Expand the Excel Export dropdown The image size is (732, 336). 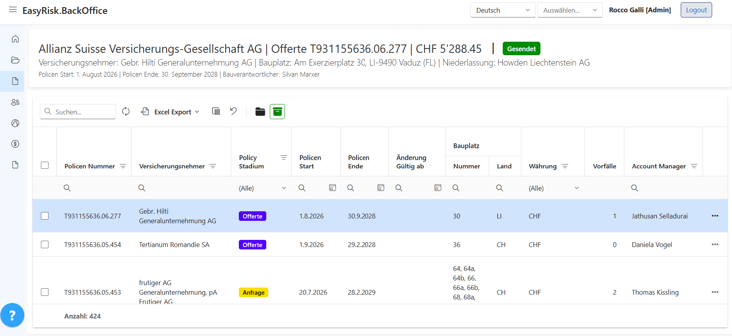coord(170,112)
